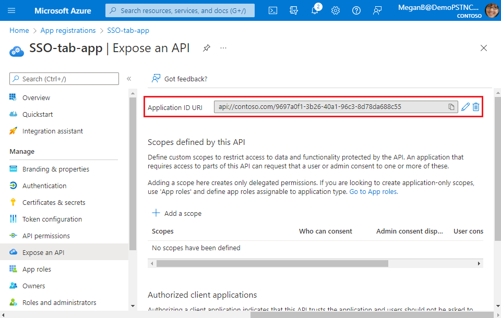Go to SSO-tab-app breadcrumb
Screen dimensions: 501x318
coord(128,30)
